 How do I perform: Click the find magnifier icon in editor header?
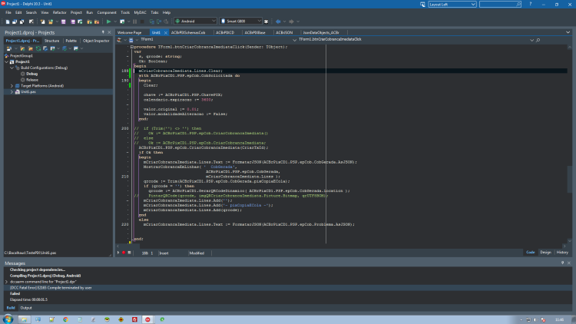click(x=538, y=40)
